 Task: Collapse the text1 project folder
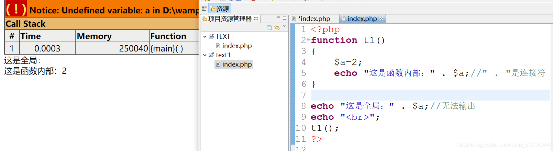[x=205, y=55]
